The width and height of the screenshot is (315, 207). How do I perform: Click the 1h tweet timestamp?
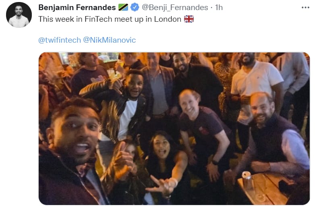[x=219, y=7]
